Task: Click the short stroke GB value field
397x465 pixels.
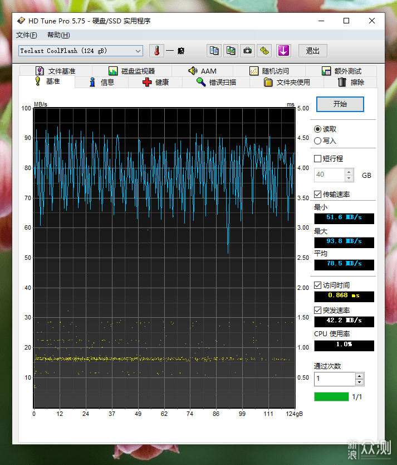Action: pos(330,175)
